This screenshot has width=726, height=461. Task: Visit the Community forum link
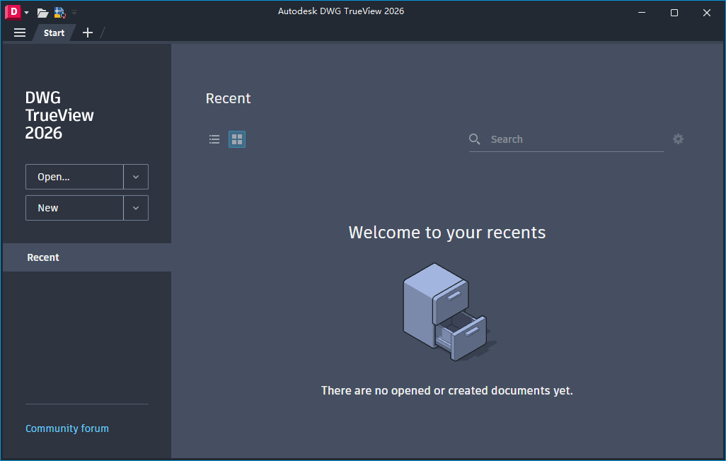click(x=67, y=428)
